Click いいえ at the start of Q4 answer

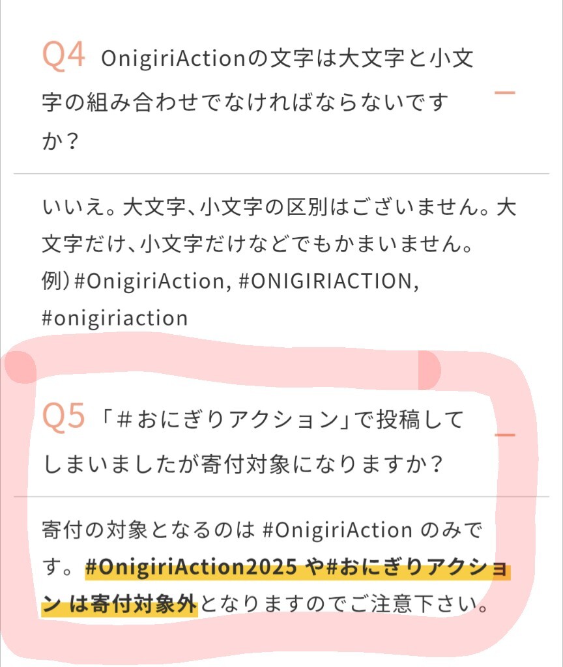[72, 208]
